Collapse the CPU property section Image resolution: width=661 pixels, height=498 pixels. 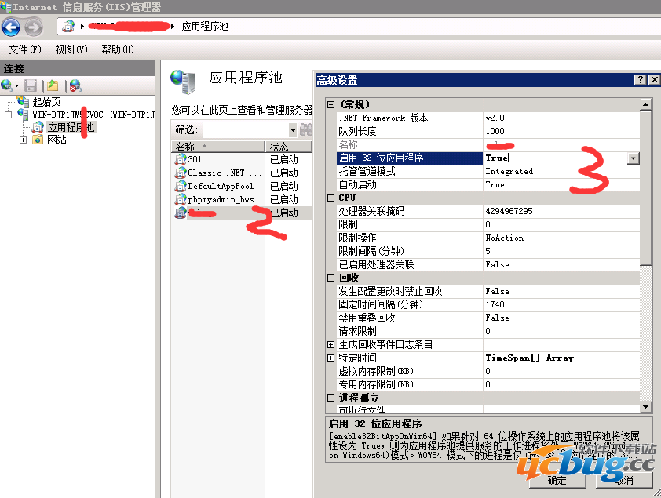[331, 198]
